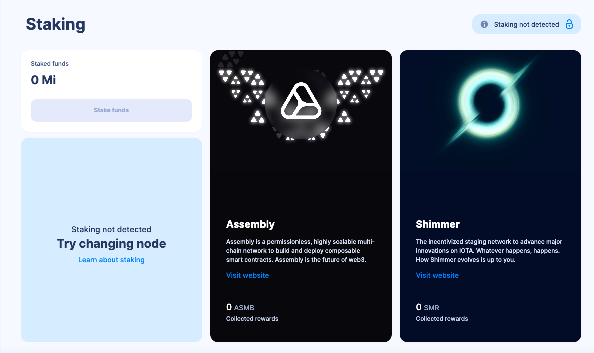Click the ASMB token symbol on the Assembly card
This screenshot has height=353, width=594.
coord(244,308)
